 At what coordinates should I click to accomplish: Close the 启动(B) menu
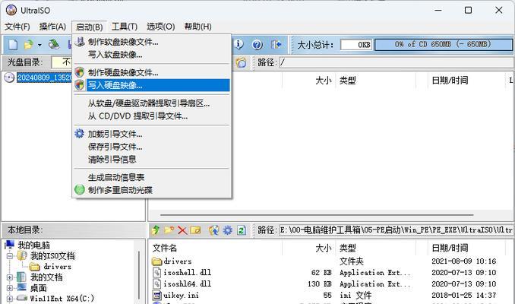point(90,27)
